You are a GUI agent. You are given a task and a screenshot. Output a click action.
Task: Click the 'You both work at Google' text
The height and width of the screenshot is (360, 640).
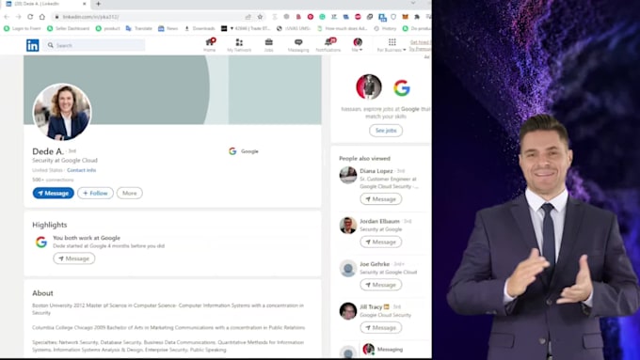[x=87, y=238]
